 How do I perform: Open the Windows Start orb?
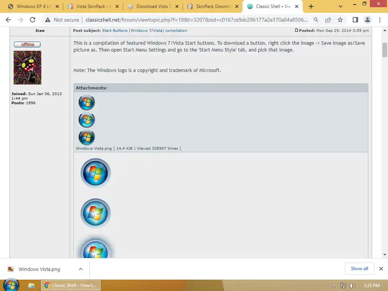coord(11,285)
